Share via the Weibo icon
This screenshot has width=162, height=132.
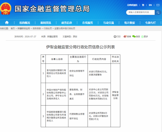[125, 36]
